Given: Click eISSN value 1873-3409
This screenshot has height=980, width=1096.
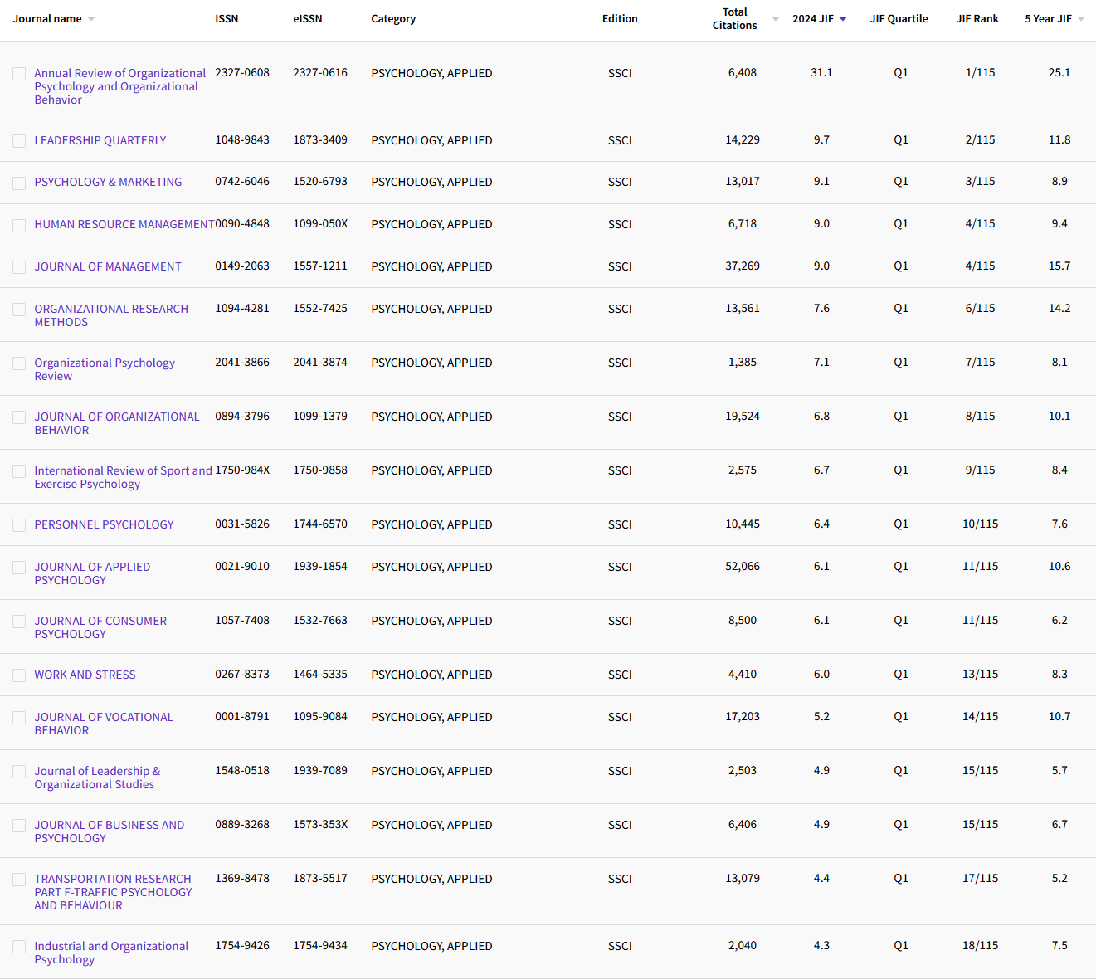Looking at the screenshot, I should click(x=320, y=140).
